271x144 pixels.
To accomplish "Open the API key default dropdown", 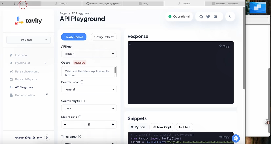I will coord(89,54).
